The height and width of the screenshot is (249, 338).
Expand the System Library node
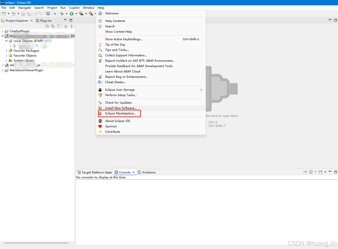pos(6,60)
